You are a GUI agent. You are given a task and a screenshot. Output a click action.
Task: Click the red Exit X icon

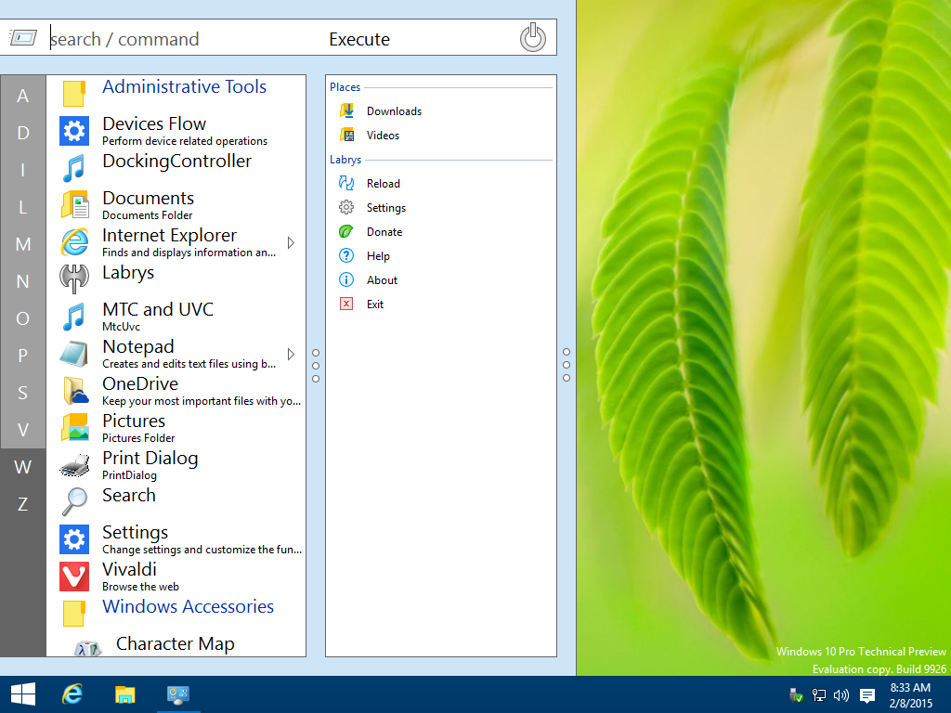tap(346, 304)
